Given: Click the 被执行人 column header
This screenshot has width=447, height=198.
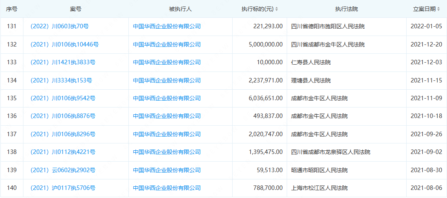Looking at the screenshot, I should pos(180,9).
